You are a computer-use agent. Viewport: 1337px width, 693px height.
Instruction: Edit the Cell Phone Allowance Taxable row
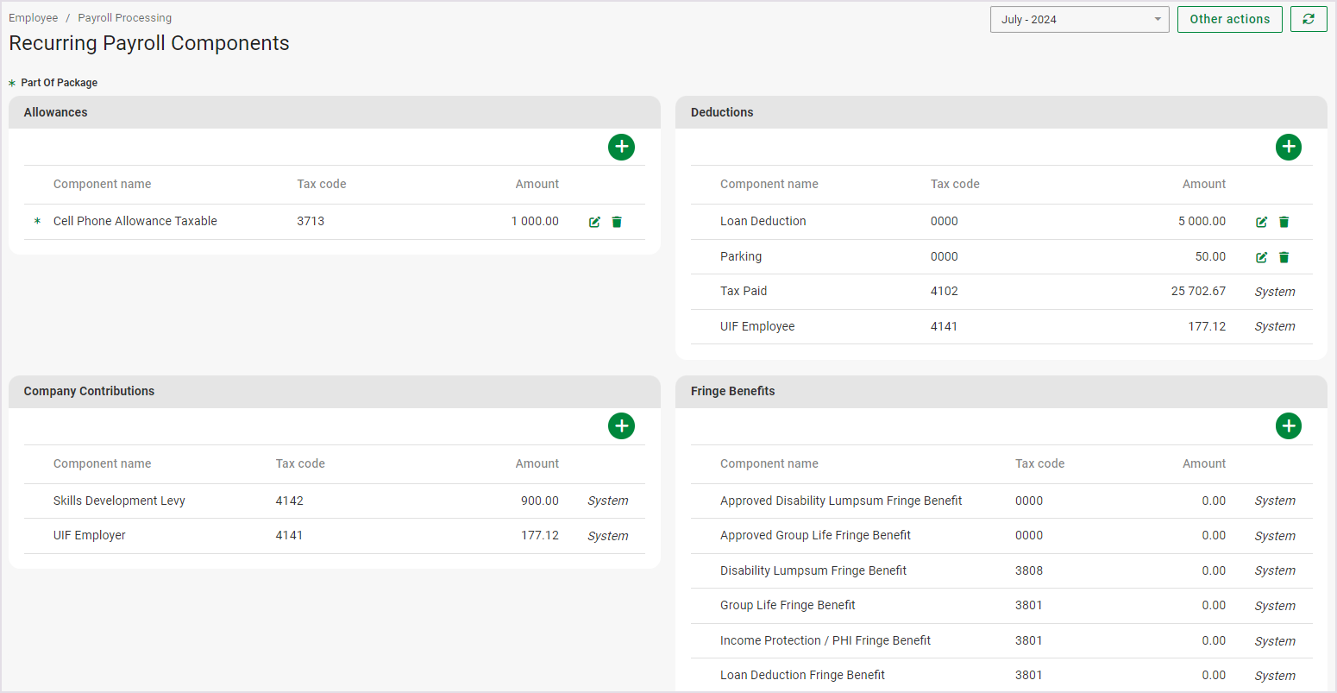(x=594, y=222)
